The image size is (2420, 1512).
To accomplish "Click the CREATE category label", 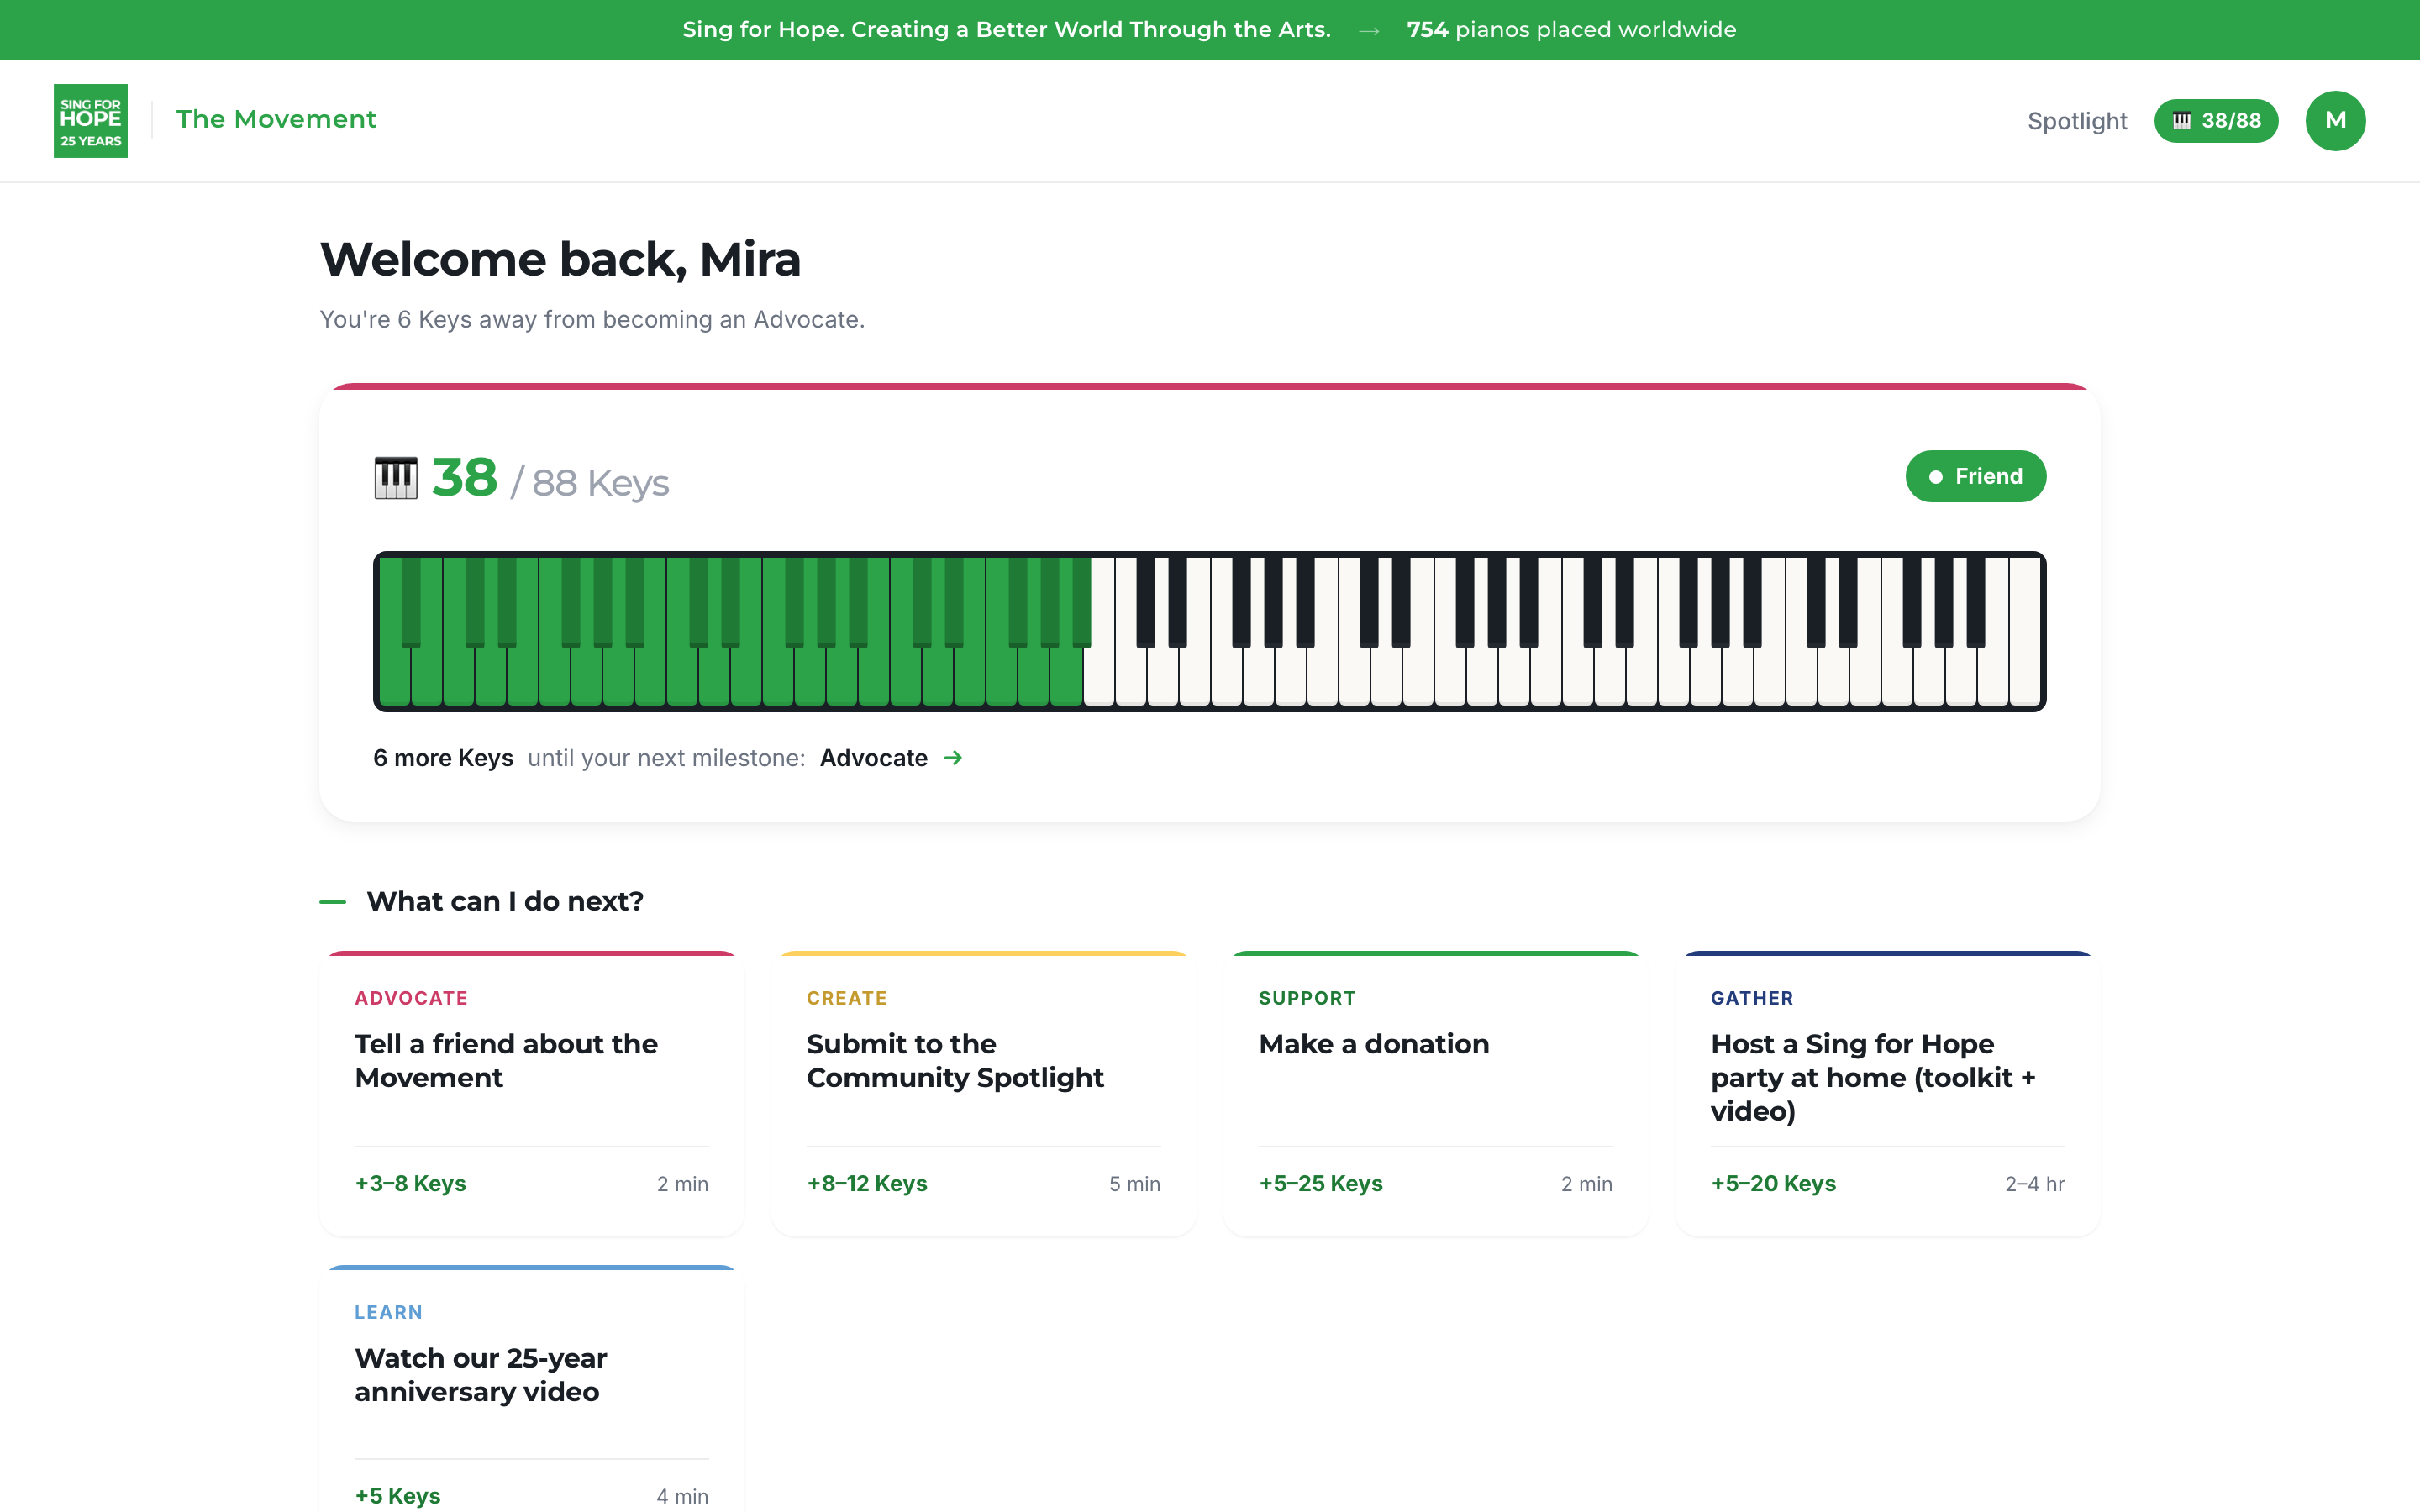I will (x=847, y=998).
